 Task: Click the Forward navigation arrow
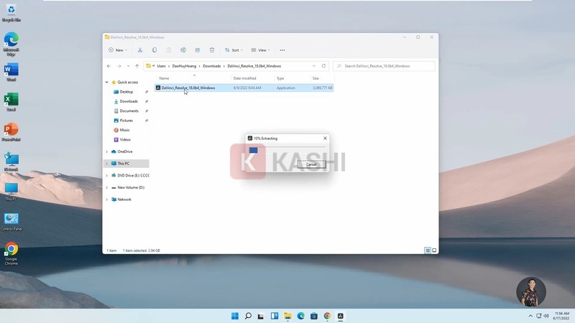(119, 66)
